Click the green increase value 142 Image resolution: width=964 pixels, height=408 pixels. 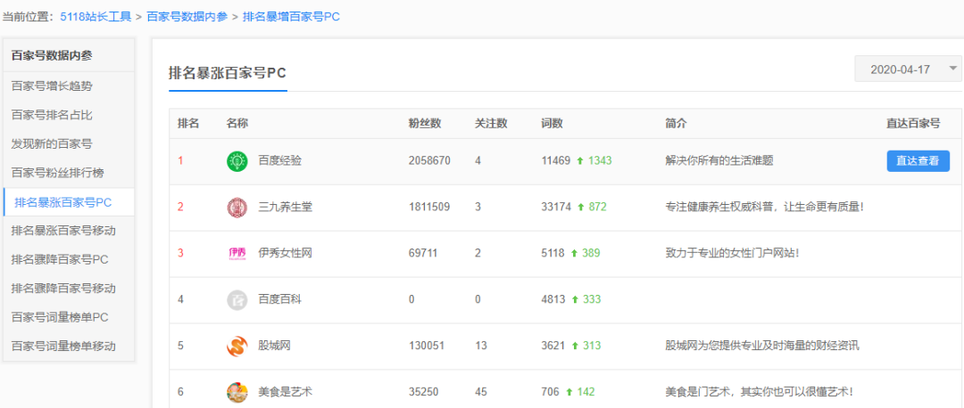click(586, 391)
